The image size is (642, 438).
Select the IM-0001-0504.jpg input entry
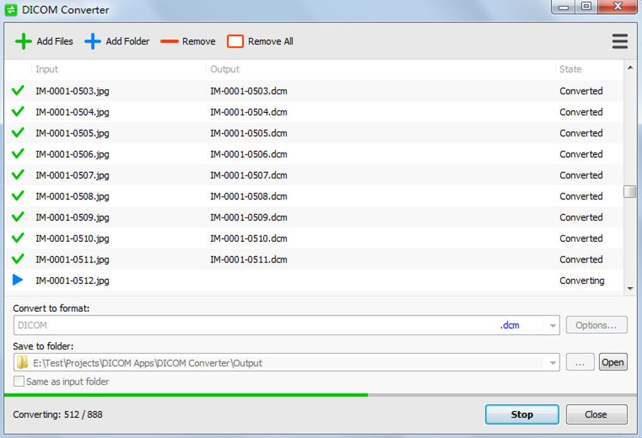click(72, 112)
